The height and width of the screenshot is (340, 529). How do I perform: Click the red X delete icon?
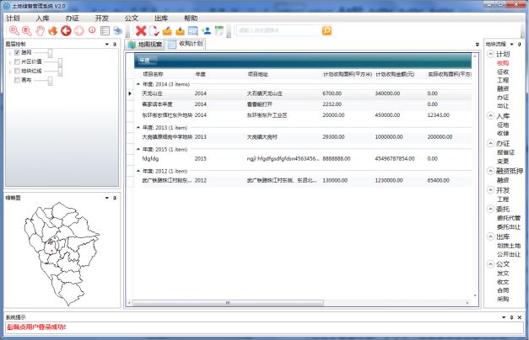click(141, 31)
